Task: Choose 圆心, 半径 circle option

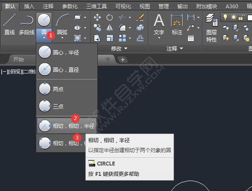Action: click(67, 52)
